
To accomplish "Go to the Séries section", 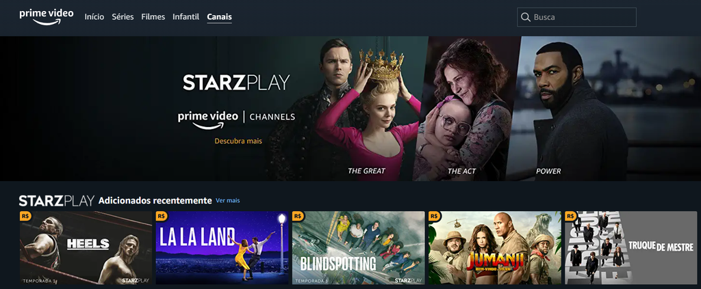I will [123, 17].
